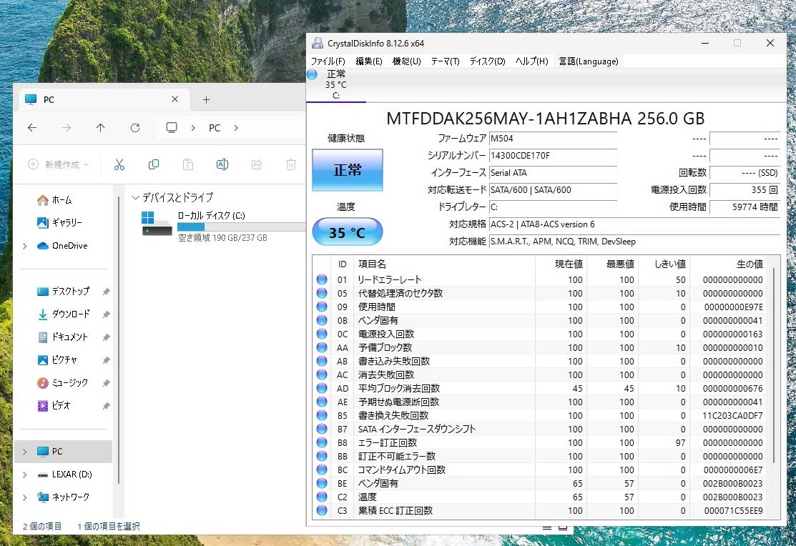Image resolution: width=796 pixels, height=546 pixels.
Task: Open 新規作成 dropdown in Explorer
Action: [x=59, y=164]
